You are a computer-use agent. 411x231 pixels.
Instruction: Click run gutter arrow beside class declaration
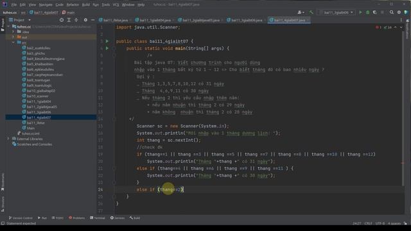point(107,41)
